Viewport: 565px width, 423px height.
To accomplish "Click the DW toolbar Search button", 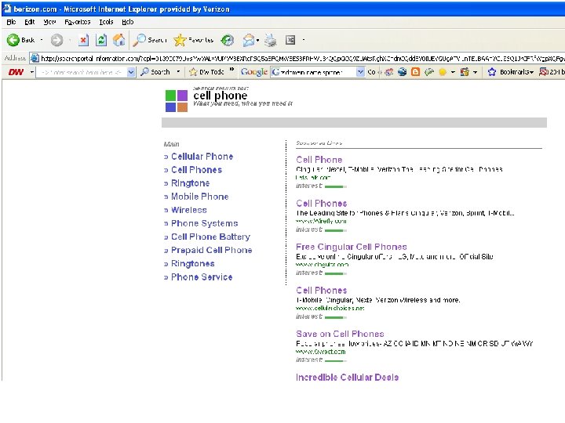I will coord(155,72).
